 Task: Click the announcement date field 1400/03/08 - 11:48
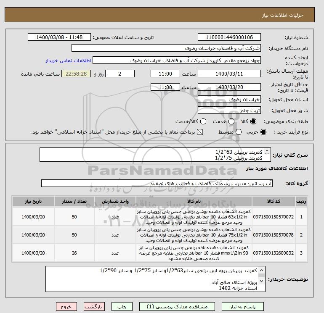tap(59, 37)
